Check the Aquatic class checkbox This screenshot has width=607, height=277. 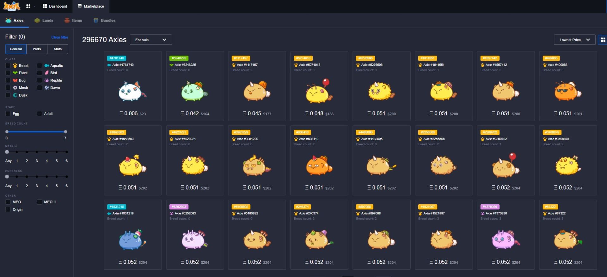40,66
